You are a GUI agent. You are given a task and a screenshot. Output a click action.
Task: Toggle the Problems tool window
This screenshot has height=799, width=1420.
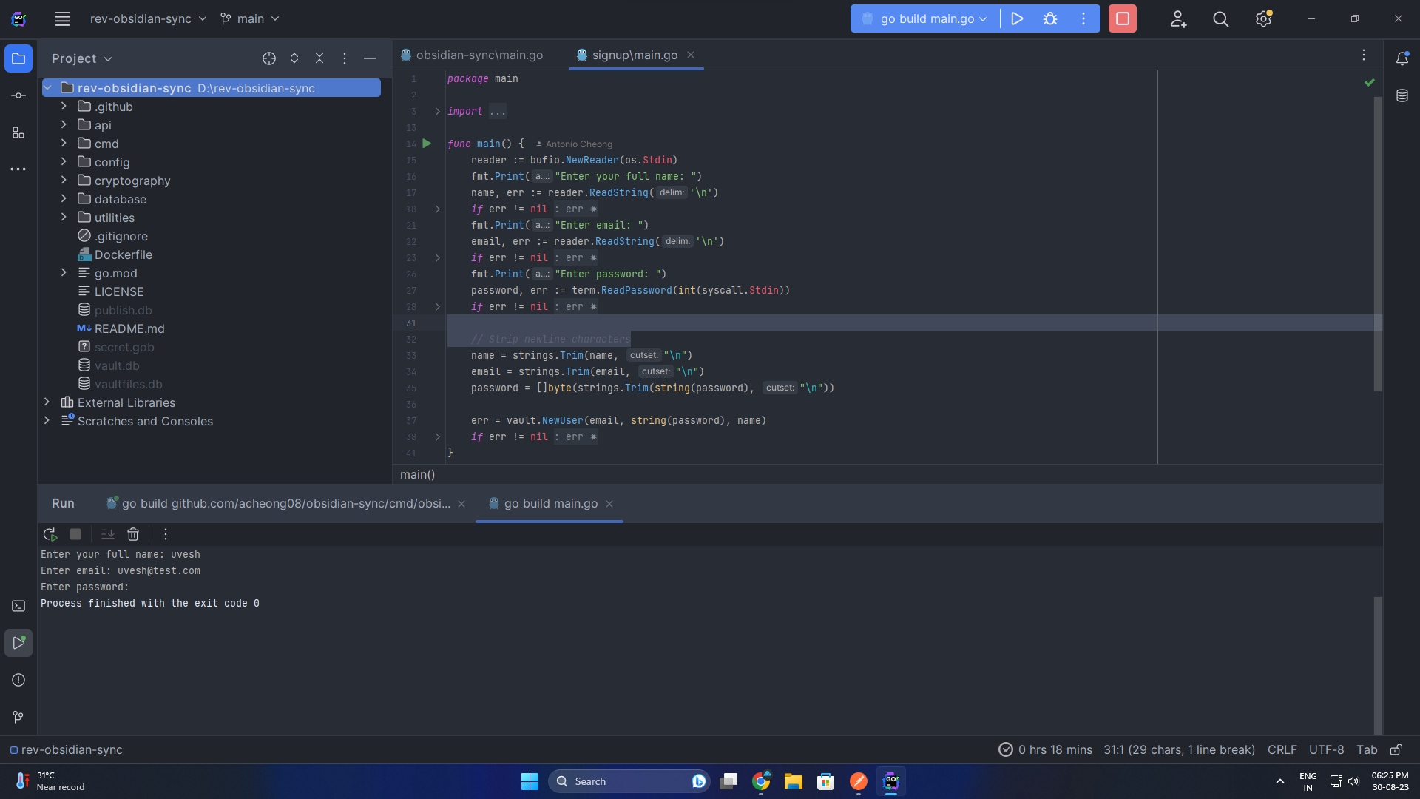click(x=18, y=680)
